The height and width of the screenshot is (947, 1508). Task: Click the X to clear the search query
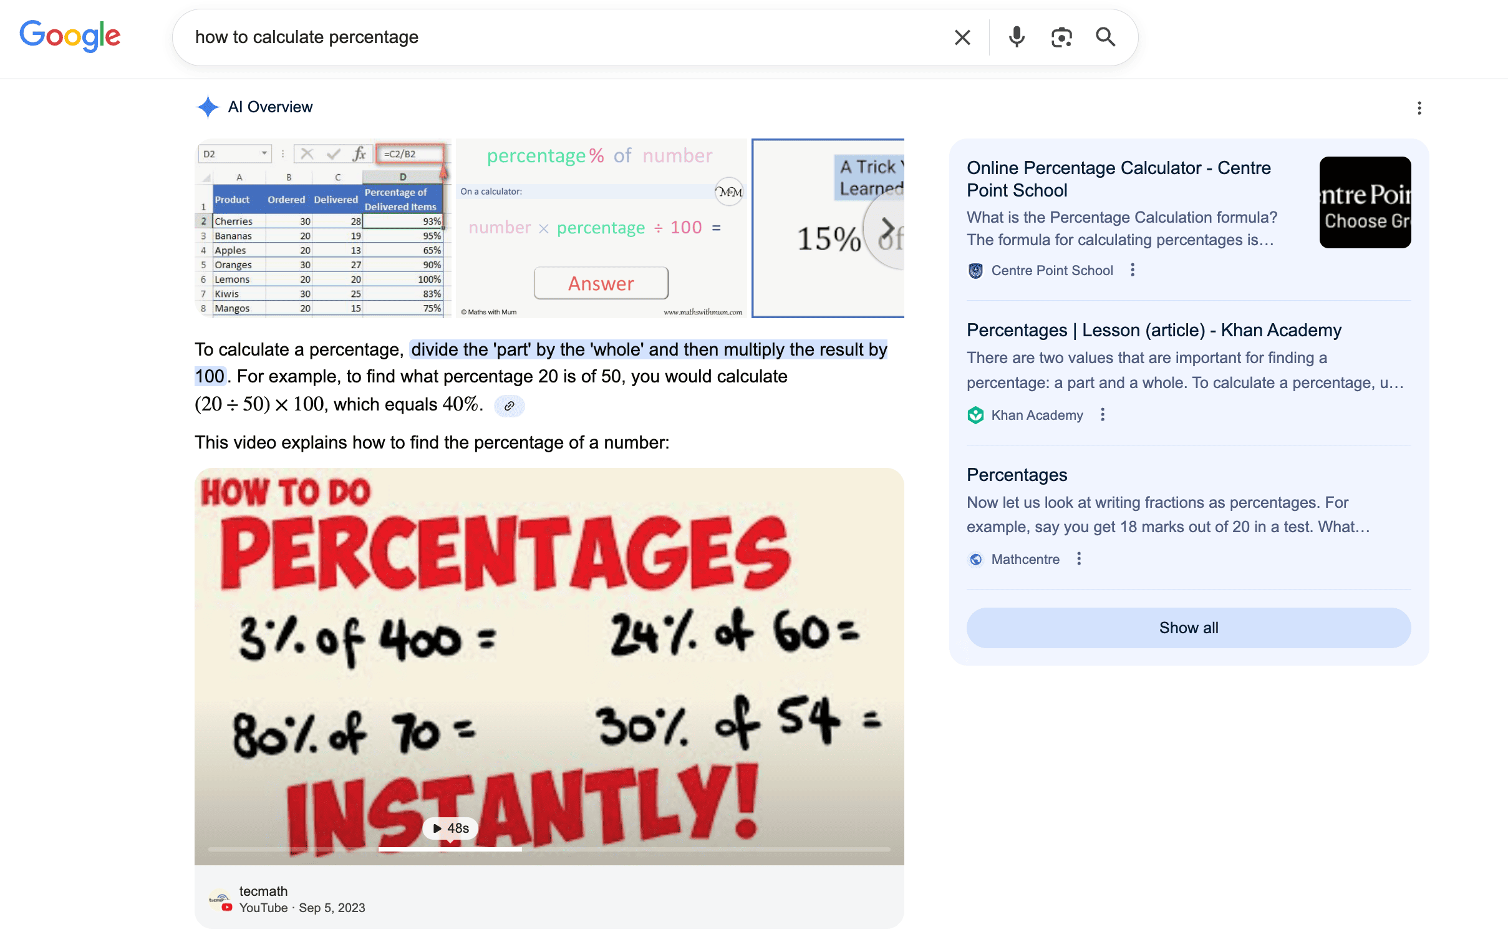pos(962,37)
